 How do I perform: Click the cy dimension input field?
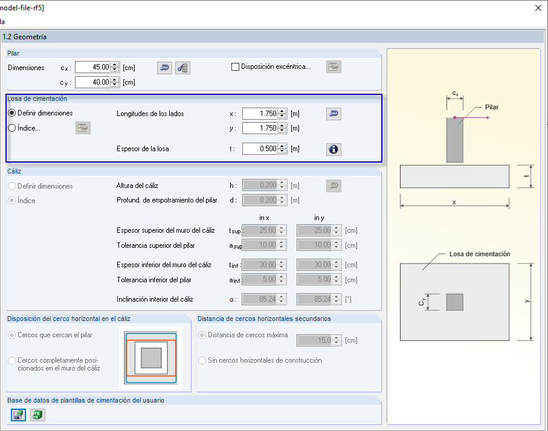(93, 82)
